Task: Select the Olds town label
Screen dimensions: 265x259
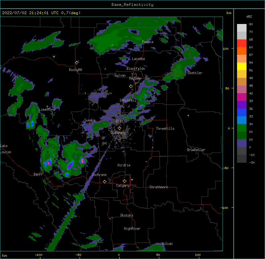Action: 119,121
